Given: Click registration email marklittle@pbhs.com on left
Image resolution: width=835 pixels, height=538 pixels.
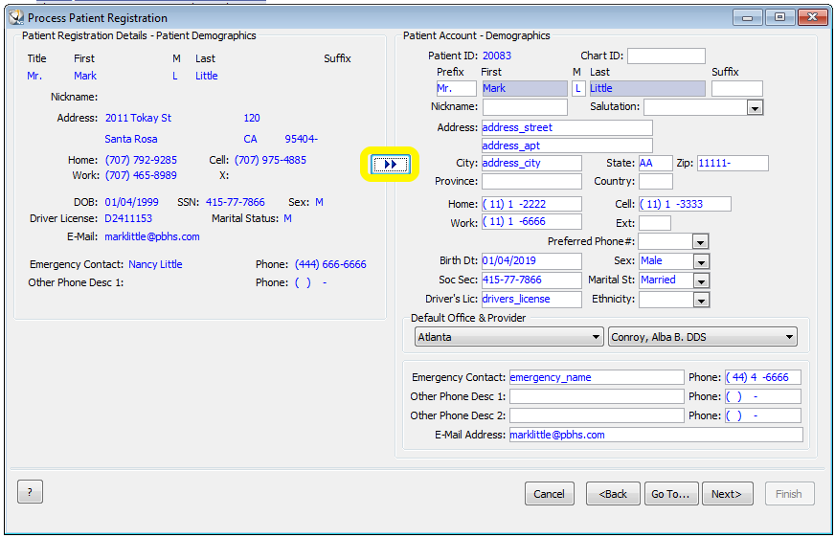Looking at the screenshot, I should click(152, 236).
